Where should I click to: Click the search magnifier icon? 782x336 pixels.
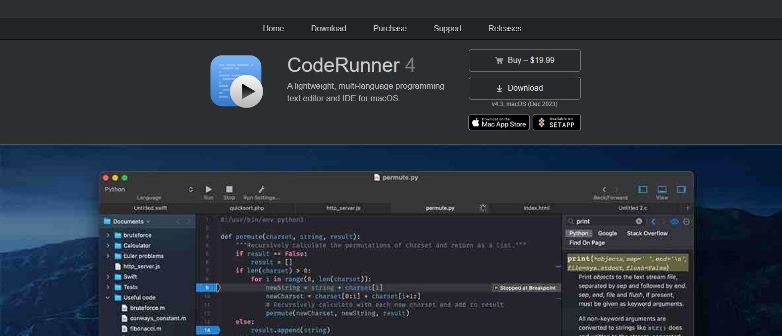point(570,222)
